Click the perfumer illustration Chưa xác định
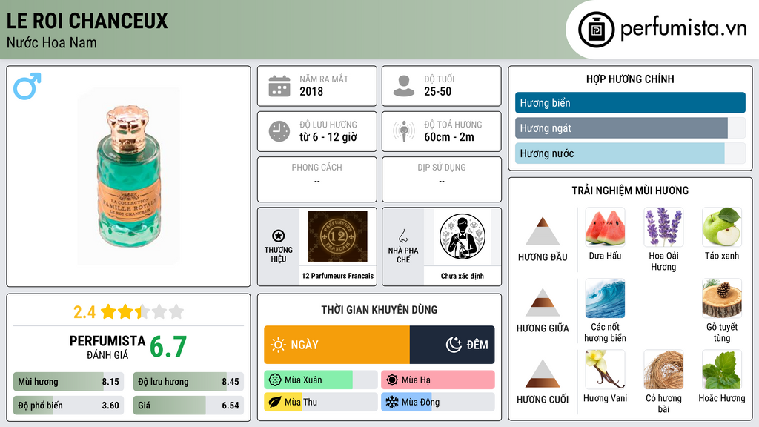Image resolution: width=759 pixels, height=427 pixels. pos(463,236)
